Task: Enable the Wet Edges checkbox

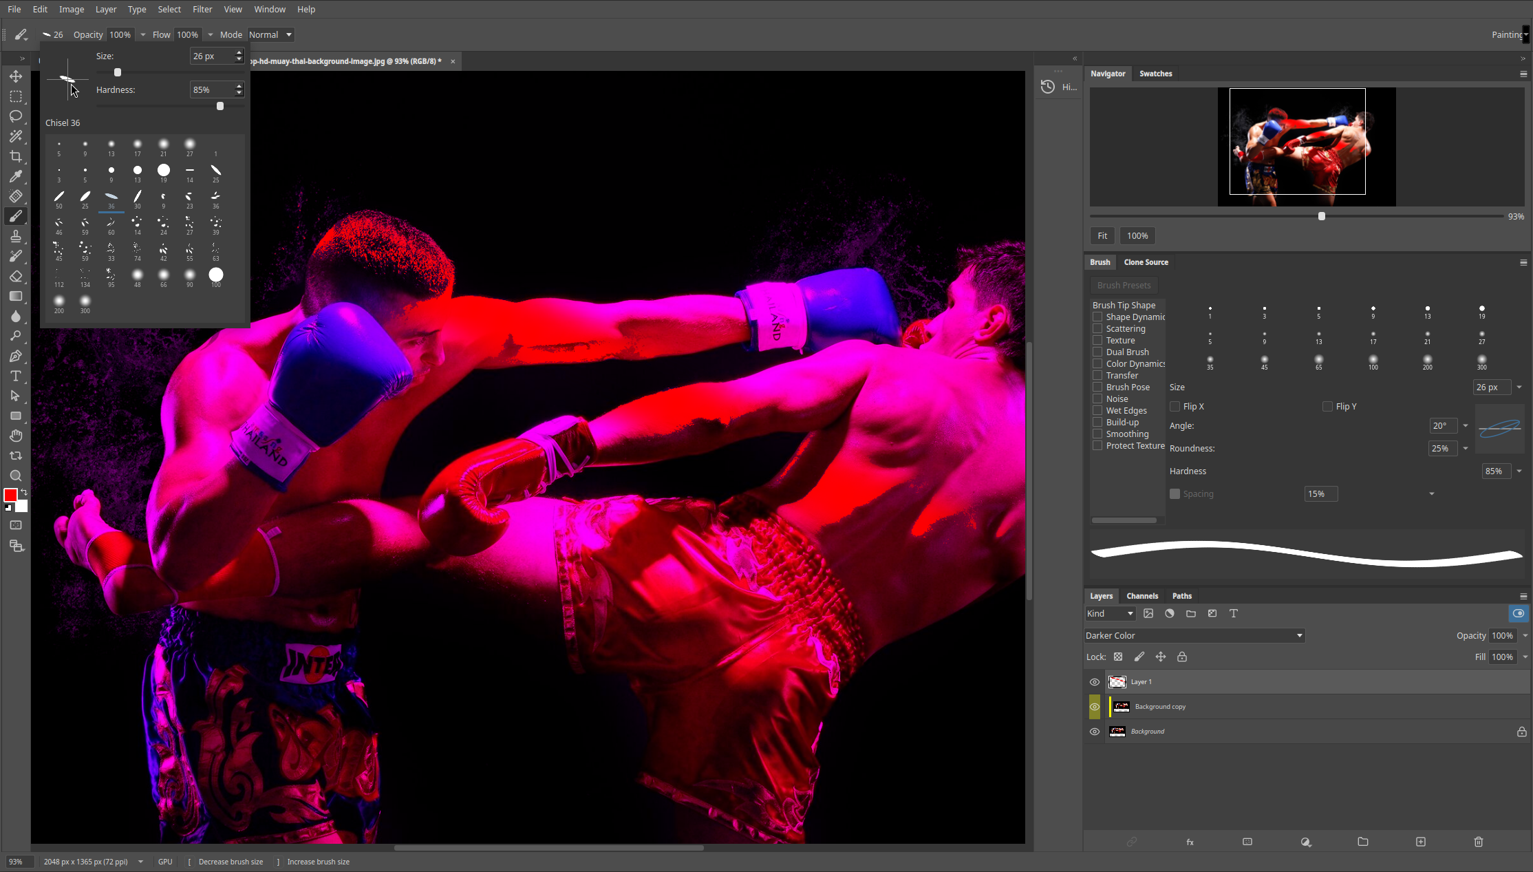Action: pyautogui.click(x=1097, y=410)
